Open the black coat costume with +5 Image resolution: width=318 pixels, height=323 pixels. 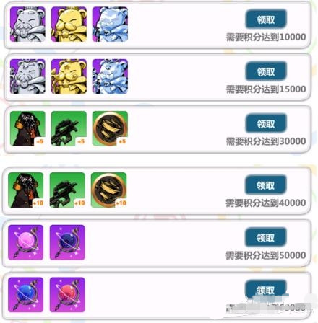tap(27, 128)
